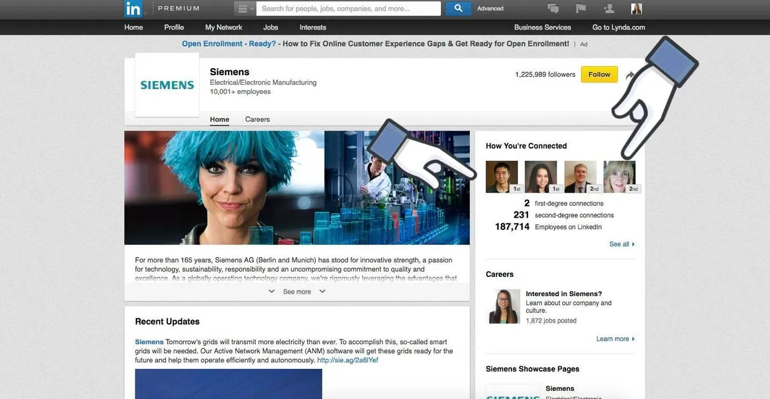Click 1,225,989 followers count
The width and height of the screenshot is (770, 399).
(545, 75)
